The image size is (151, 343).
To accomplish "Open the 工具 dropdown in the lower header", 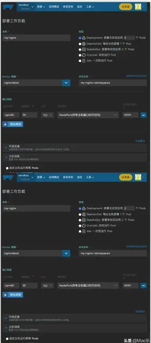I will pos(90,177).
